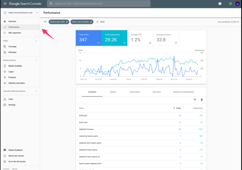Open the Search type: Web filter chip
This screenshot has width=242, height=170.
tap(59, 22)
